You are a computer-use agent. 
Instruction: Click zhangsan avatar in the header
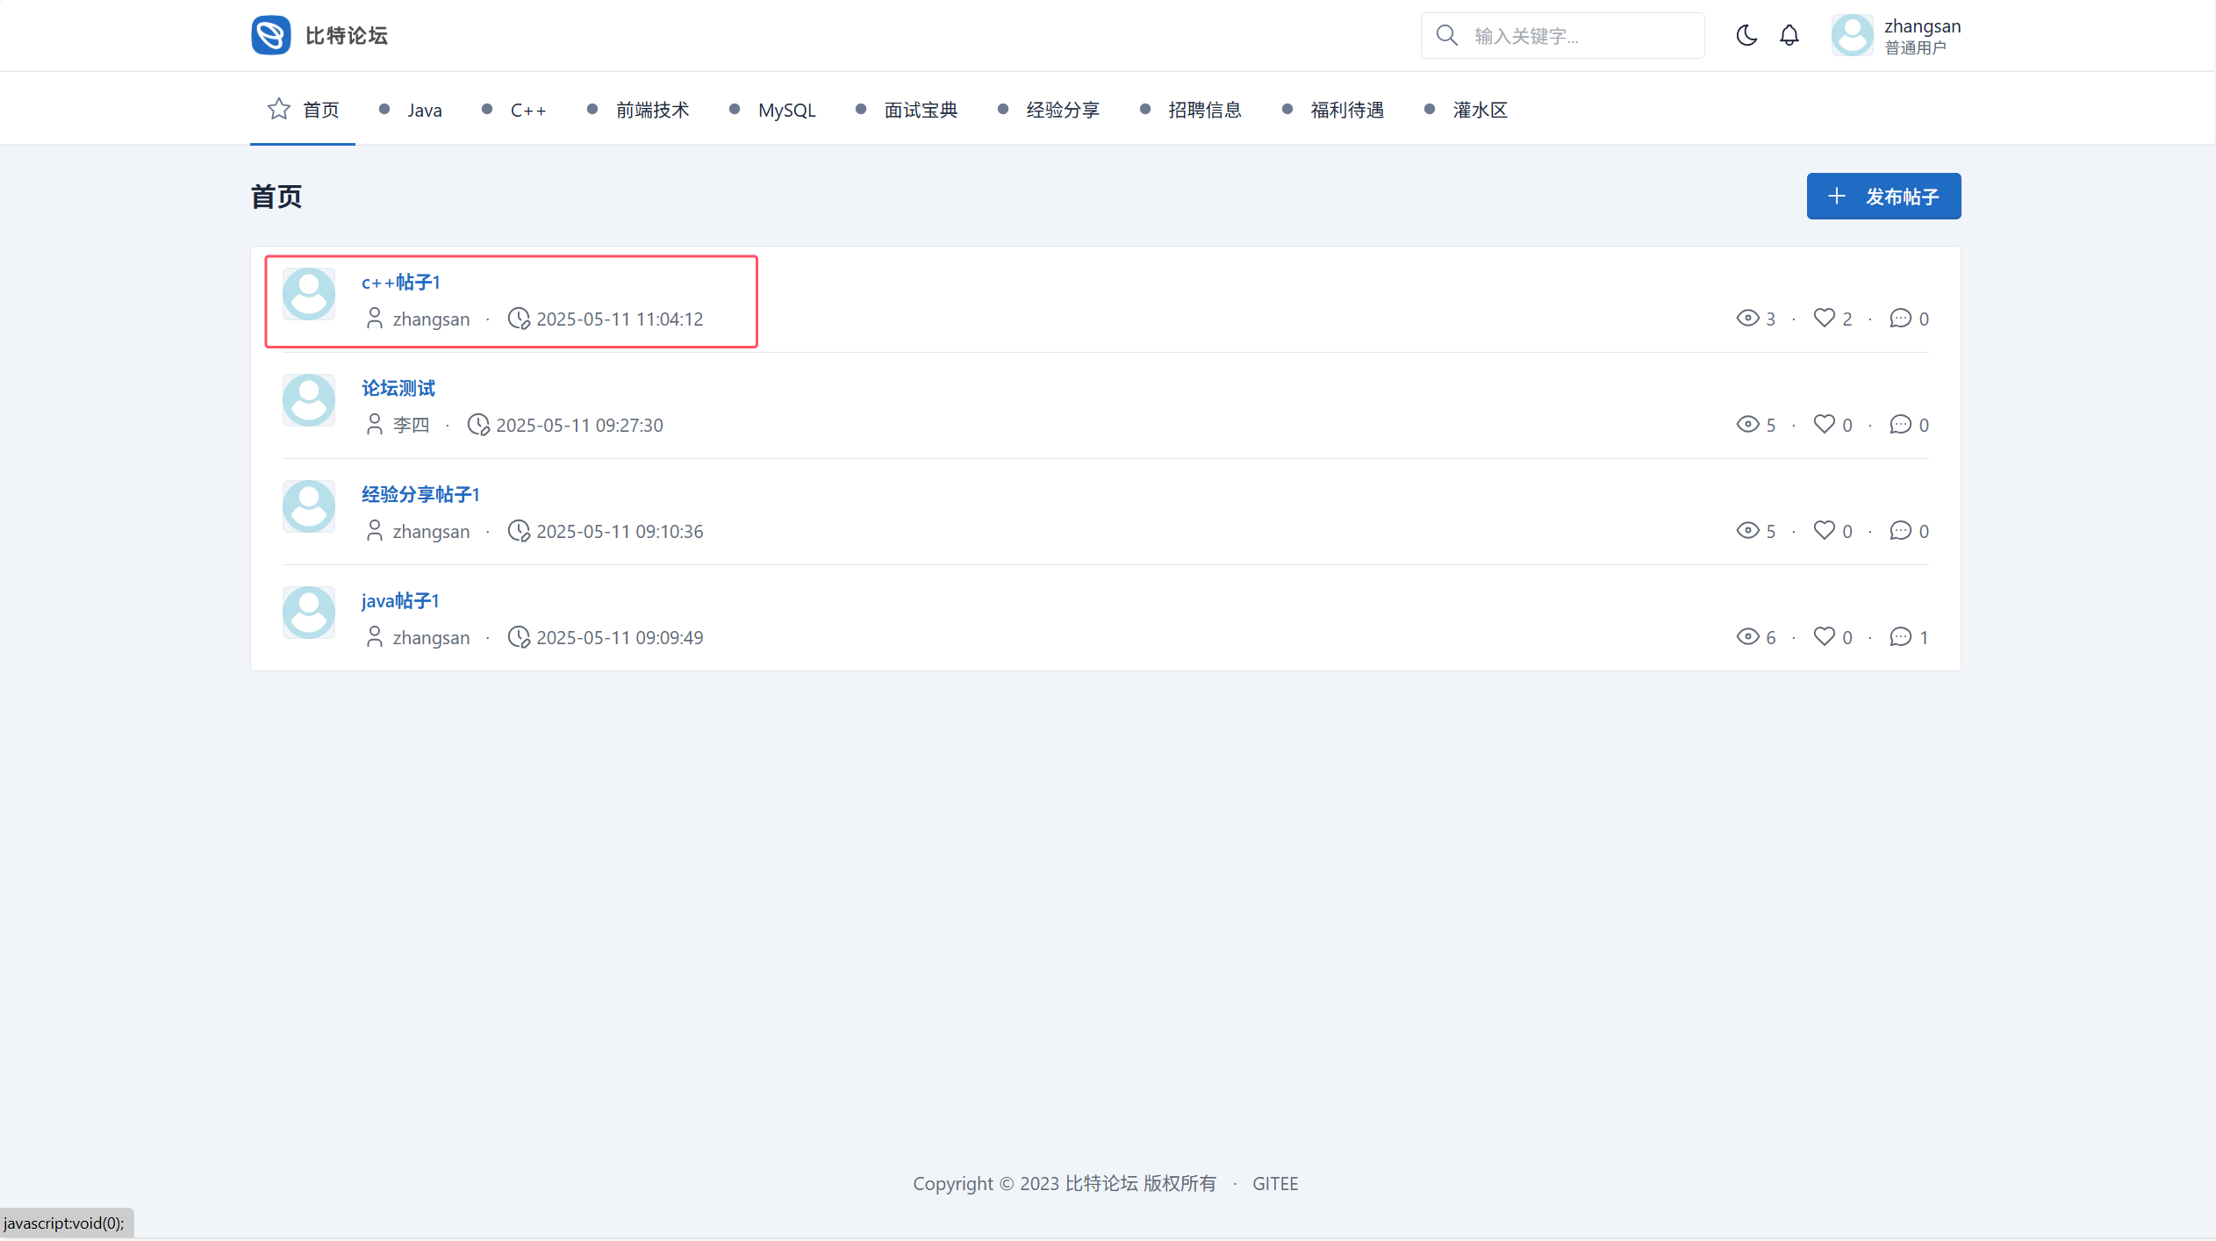[x=1852, y=35]
